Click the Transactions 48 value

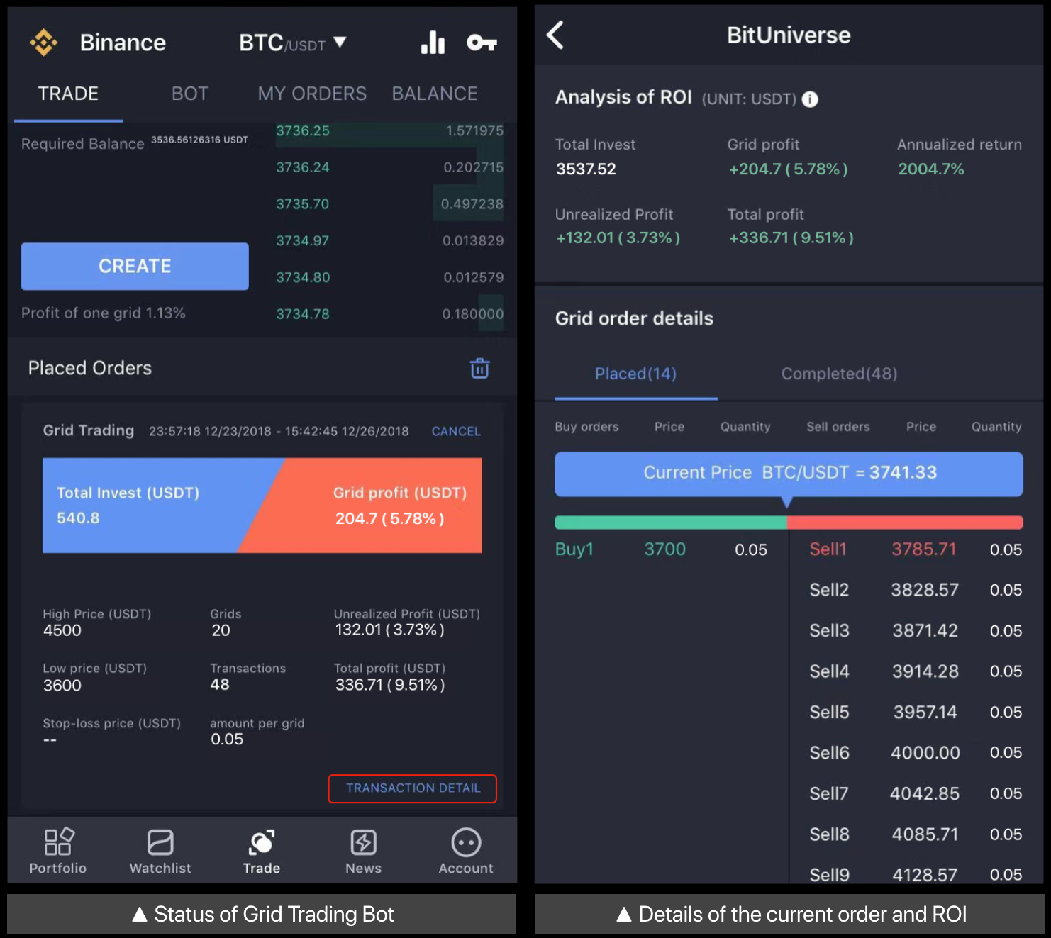[220, 685]
